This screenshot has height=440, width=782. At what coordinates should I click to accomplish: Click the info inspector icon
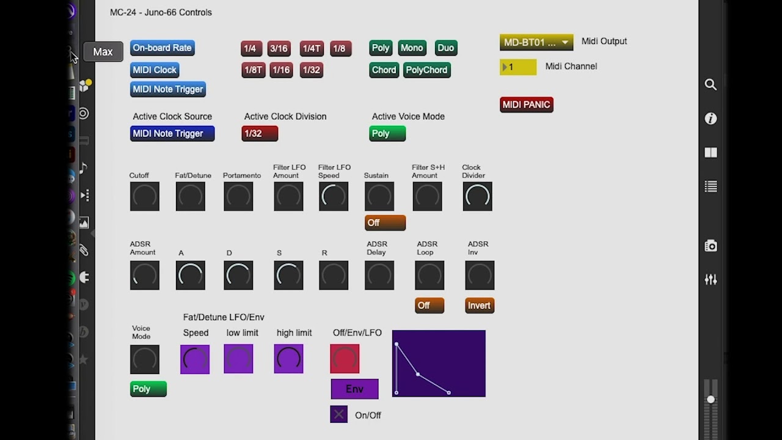tap(711, 119)
